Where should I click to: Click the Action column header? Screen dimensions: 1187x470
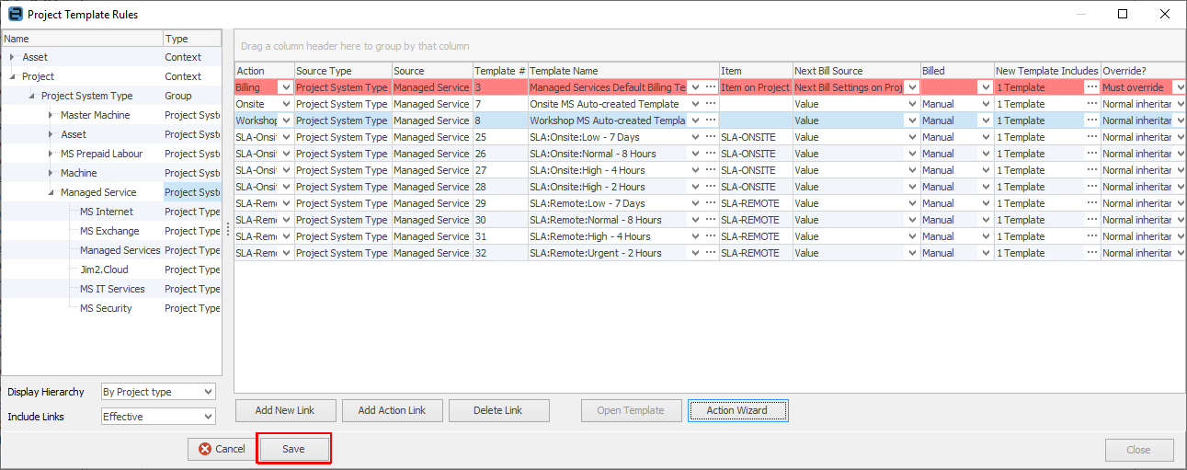point(265,71)
